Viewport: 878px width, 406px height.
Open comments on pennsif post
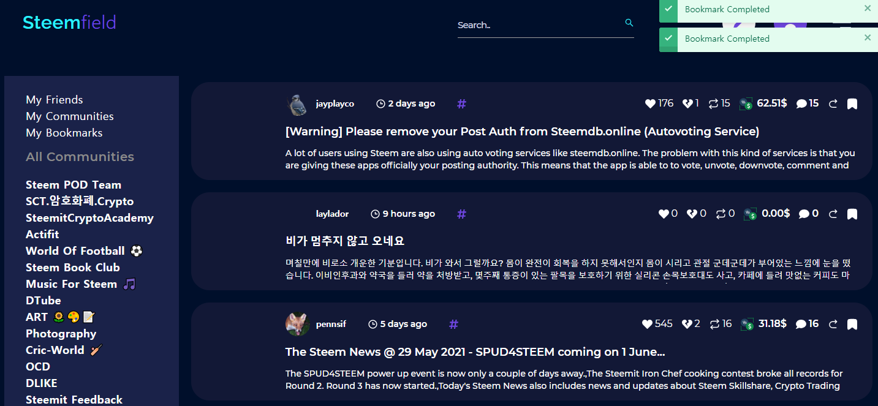point(801,325)
